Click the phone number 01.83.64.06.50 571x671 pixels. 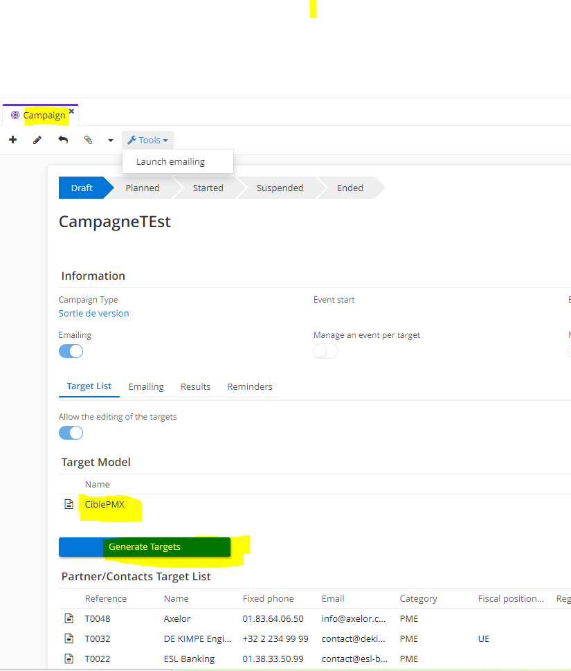coord(273,619)
